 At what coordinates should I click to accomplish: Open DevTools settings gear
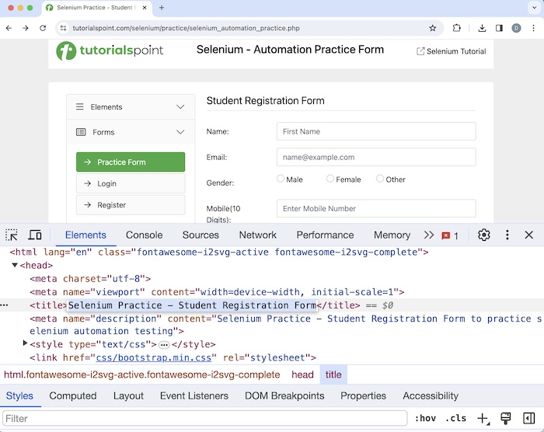pos(484,235)
